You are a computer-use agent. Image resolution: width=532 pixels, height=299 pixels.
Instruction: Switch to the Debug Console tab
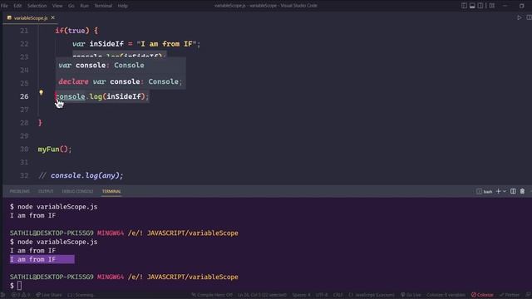tap(77, 192)
